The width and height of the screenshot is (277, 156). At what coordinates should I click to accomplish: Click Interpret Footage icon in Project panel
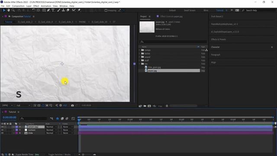[x=140, y=106]
